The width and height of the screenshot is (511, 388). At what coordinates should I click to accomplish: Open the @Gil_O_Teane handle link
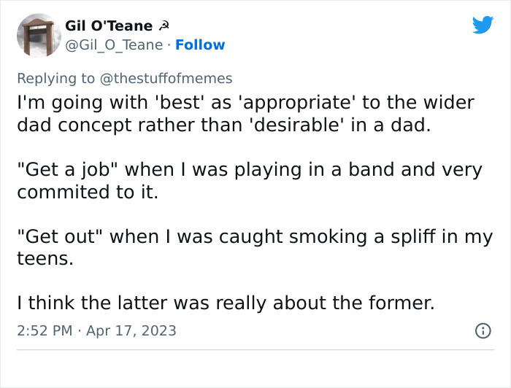[115, 45]
